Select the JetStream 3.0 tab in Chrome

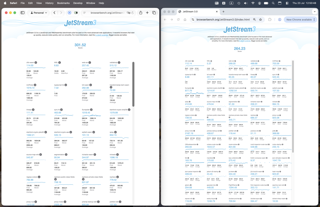(198, 12)
